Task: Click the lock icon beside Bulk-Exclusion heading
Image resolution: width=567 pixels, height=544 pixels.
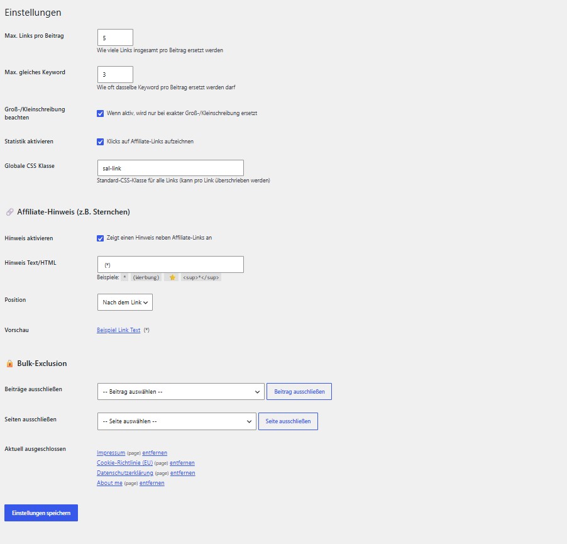Action: [x=10, y=364]
